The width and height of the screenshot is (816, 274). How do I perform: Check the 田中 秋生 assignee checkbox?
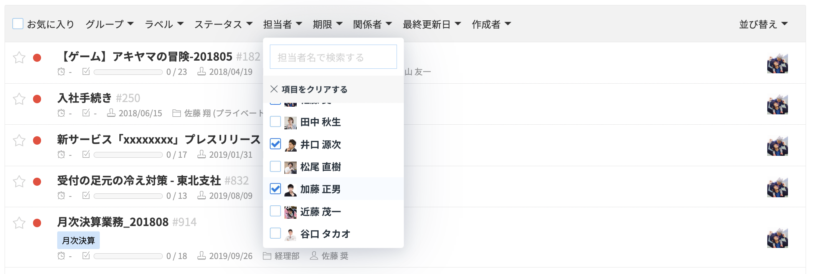(276, 122)
